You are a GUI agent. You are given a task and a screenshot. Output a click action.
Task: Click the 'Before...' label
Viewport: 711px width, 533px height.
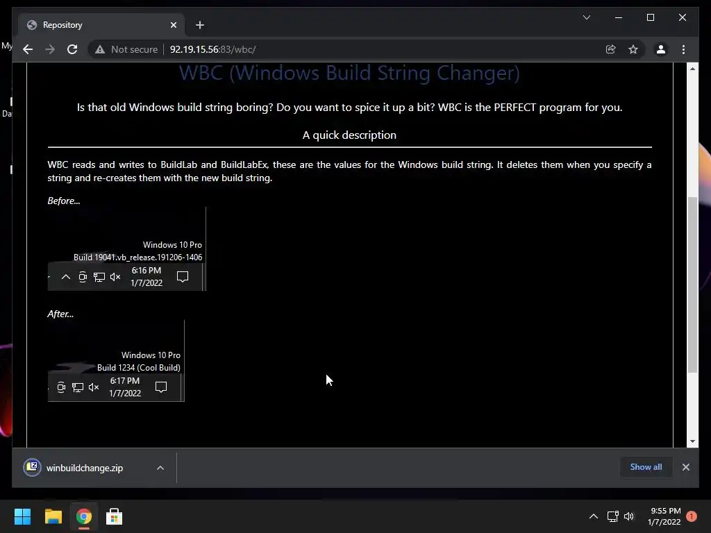(x=64, y=201)
